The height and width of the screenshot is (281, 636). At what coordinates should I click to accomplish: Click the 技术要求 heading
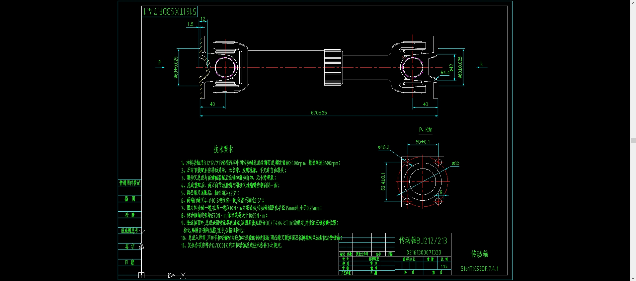(223, 149)
